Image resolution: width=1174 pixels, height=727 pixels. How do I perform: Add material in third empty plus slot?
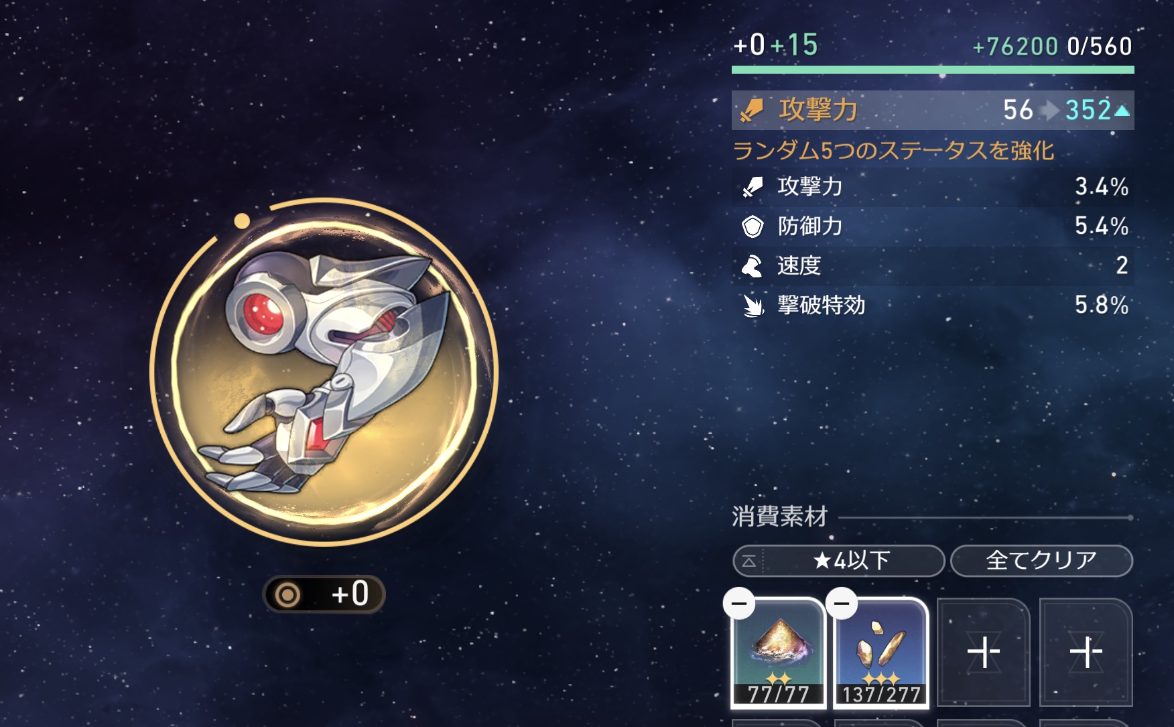click(x=983, y=652)
